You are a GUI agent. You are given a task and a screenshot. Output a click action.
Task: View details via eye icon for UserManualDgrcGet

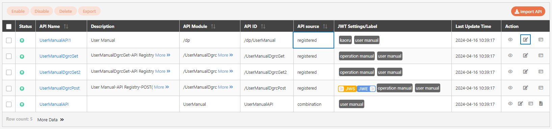click(x=510, y=56)
